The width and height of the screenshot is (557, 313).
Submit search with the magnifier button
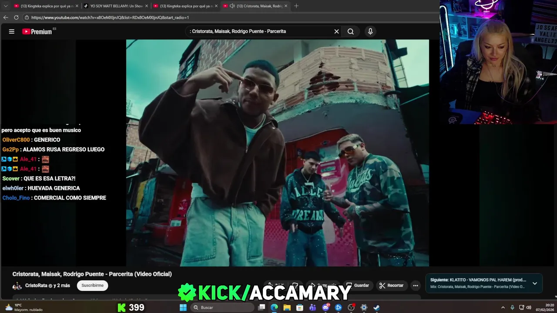coord(350,31)
